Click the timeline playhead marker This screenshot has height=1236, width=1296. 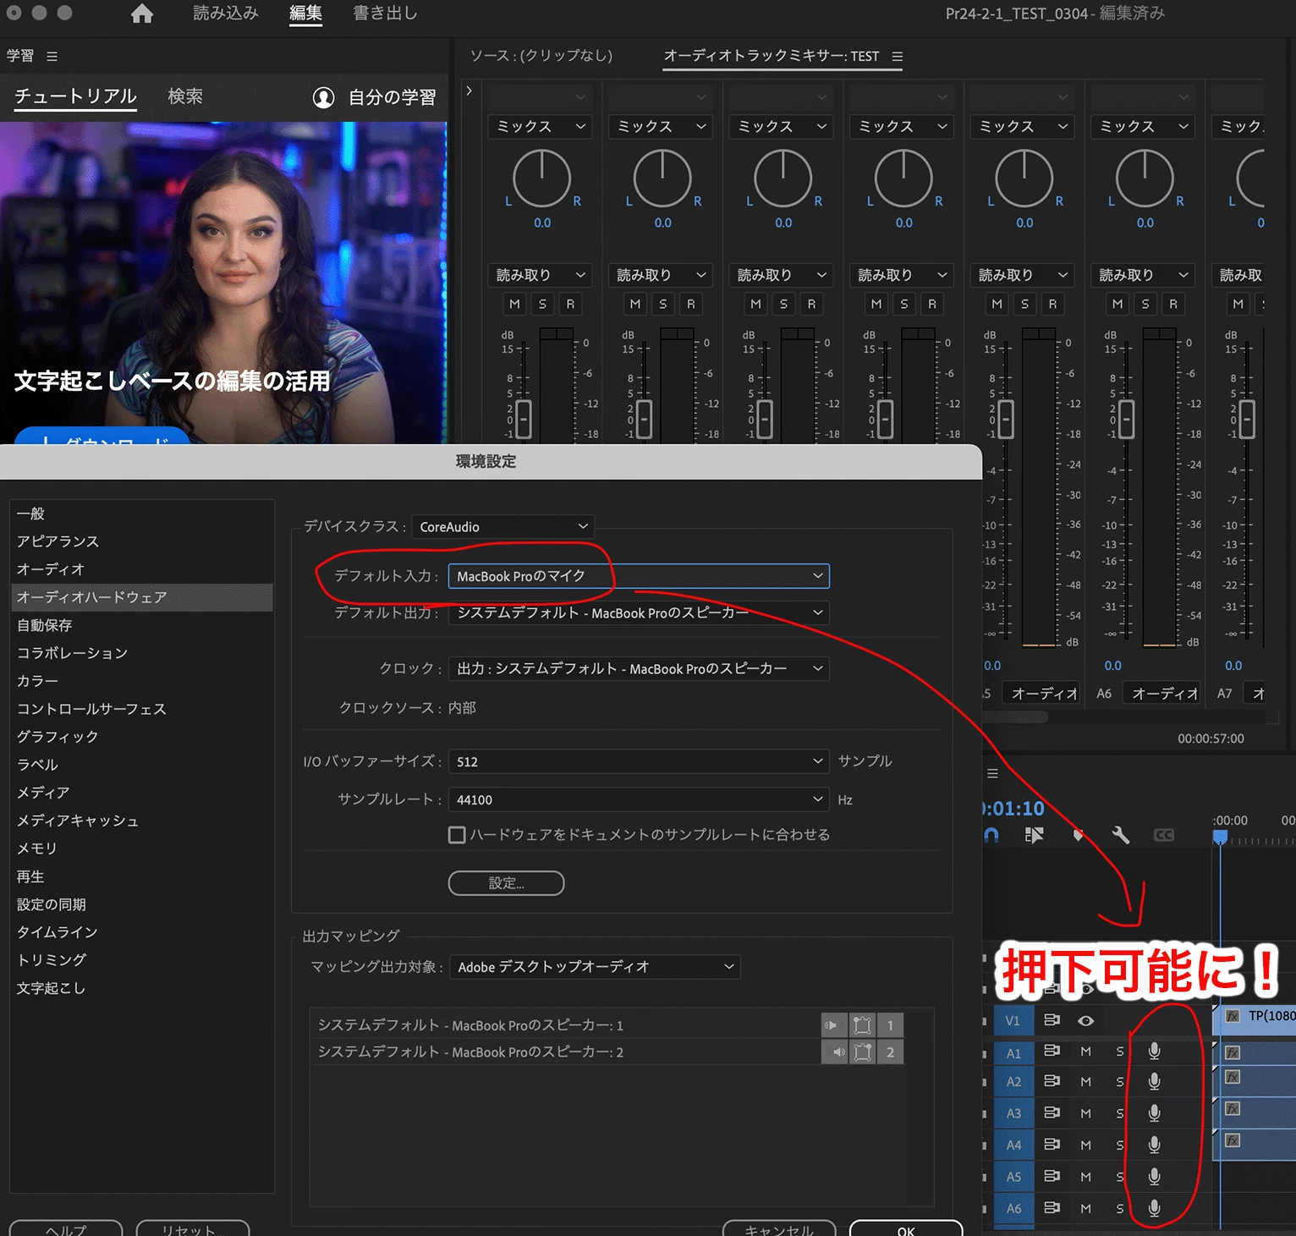tap(1220, 838)
